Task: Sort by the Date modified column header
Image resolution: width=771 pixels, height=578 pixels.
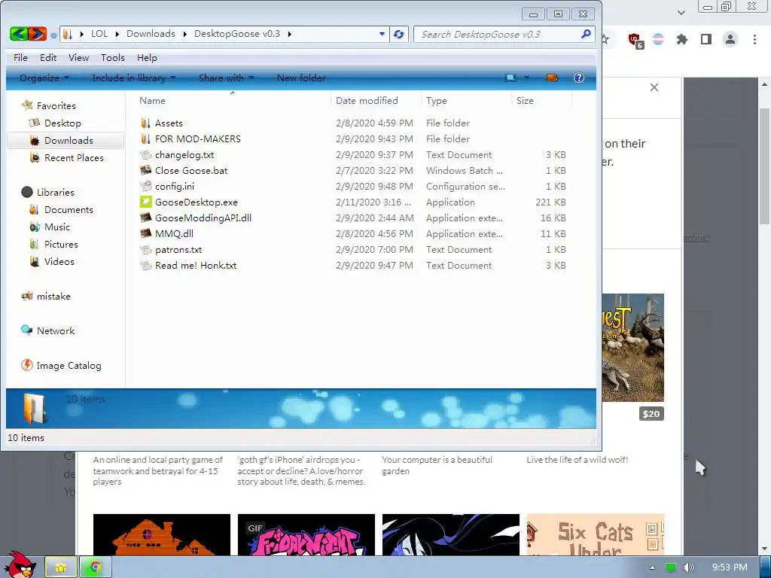Action: tap(376, 101)
